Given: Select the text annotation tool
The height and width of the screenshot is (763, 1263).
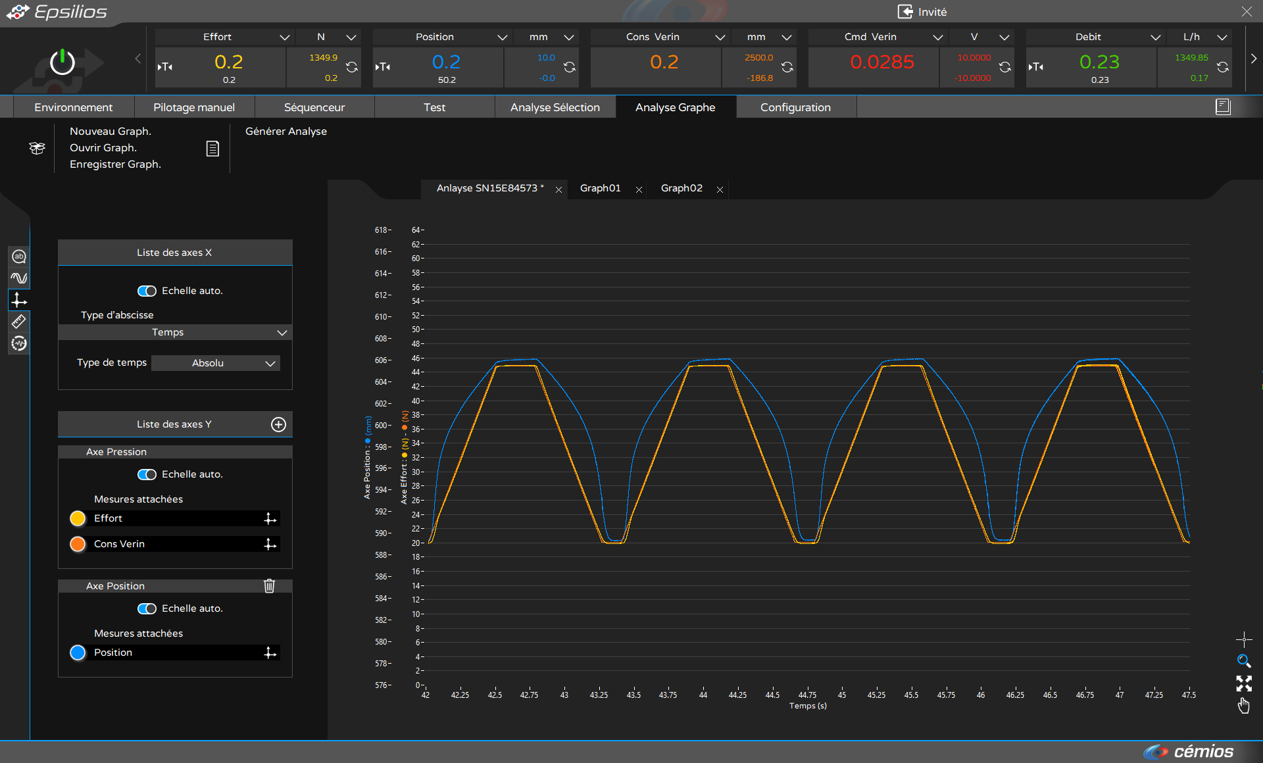Looking at the screenshot, I should click(x=18, y=257).
